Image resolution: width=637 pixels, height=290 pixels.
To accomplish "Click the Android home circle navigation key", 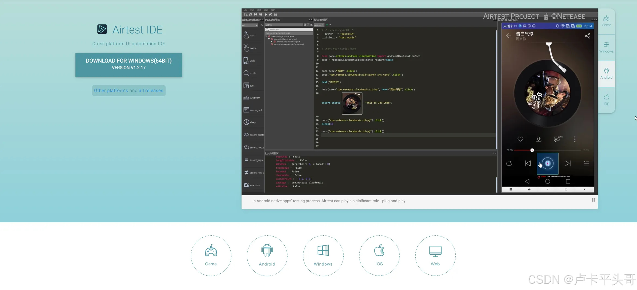I will (x=547, y=181).
